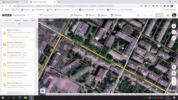Screen dimensions: 178x100
Task: Zoom in with the plus button
Action: [x=174, y=79]
